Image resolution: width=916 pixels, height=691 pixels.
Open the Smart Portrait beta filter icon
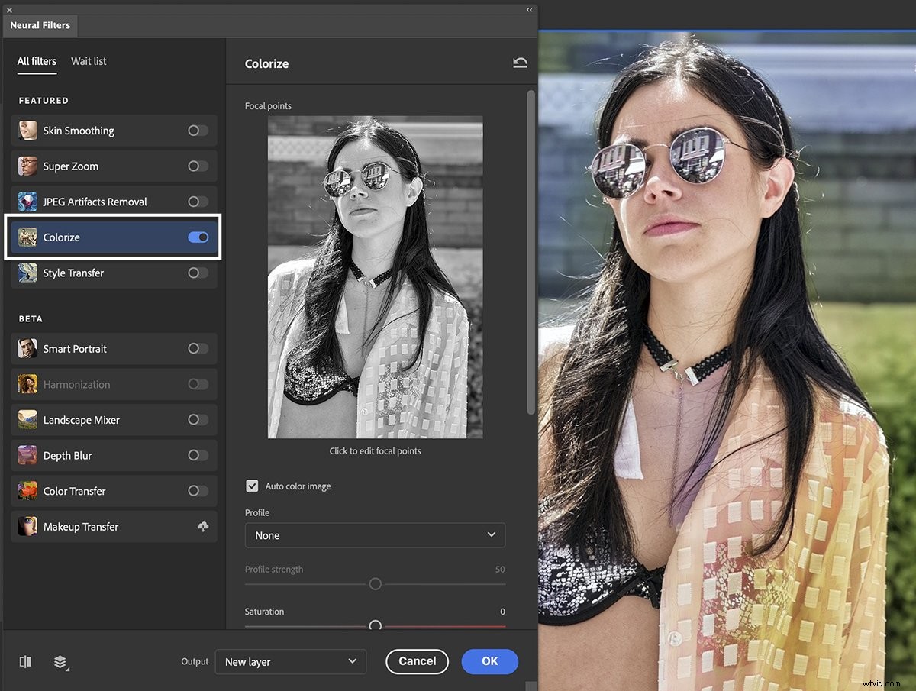click(x=27, y=349)
